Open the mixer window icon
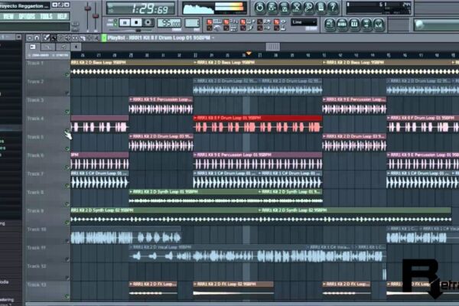This screenshot has height=306, width=459. [379, 24]
